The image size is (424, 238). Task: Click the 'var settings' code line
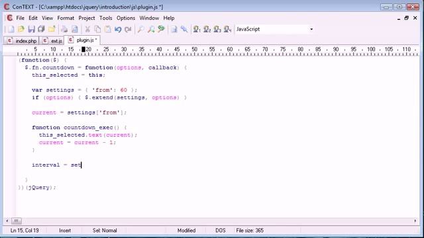click(x=84, y=90)
